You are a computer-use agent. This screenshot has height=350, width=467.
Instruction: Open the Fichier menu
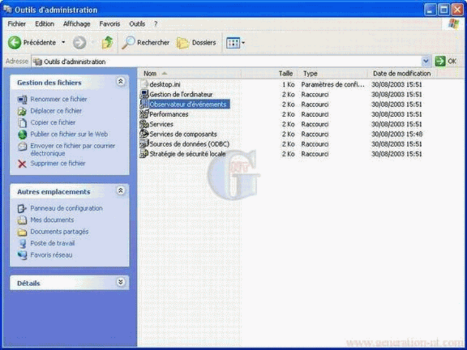pyautogui.click(x=16, y=24)
